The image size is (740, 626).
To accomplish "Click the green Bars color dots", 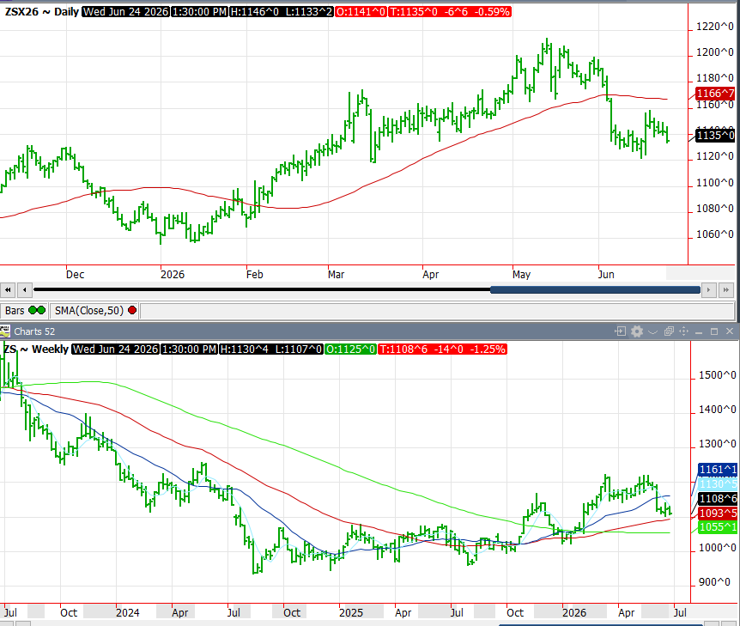I will point(37,311).
